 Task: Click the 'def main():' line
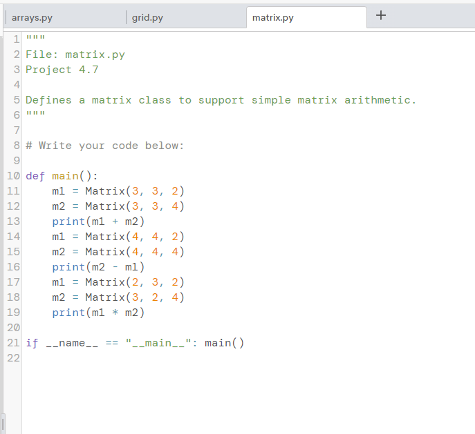click(x=62, y=176)
